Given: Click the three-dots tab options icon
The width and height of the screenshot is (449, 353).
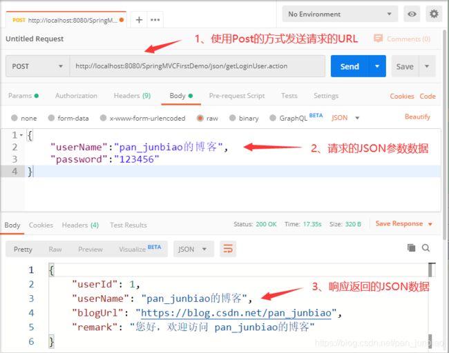Looking at the screenshot, I should pyautogui.click(x=155, y=19).
